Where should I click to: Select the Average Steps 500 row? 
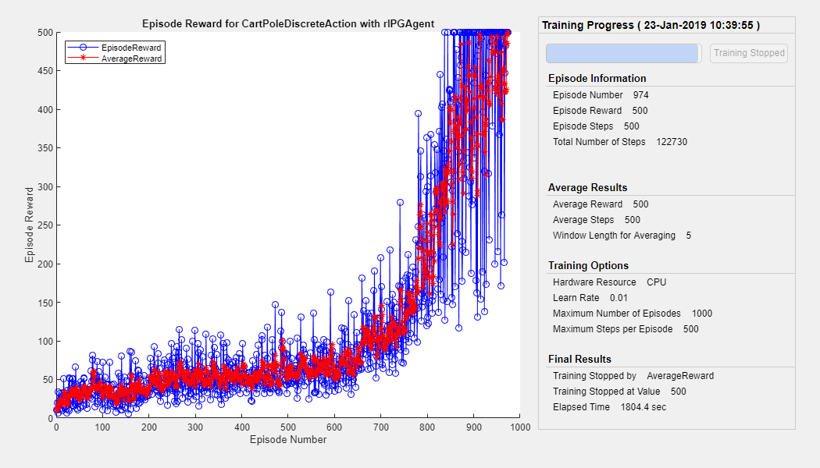tap(596, 220)
